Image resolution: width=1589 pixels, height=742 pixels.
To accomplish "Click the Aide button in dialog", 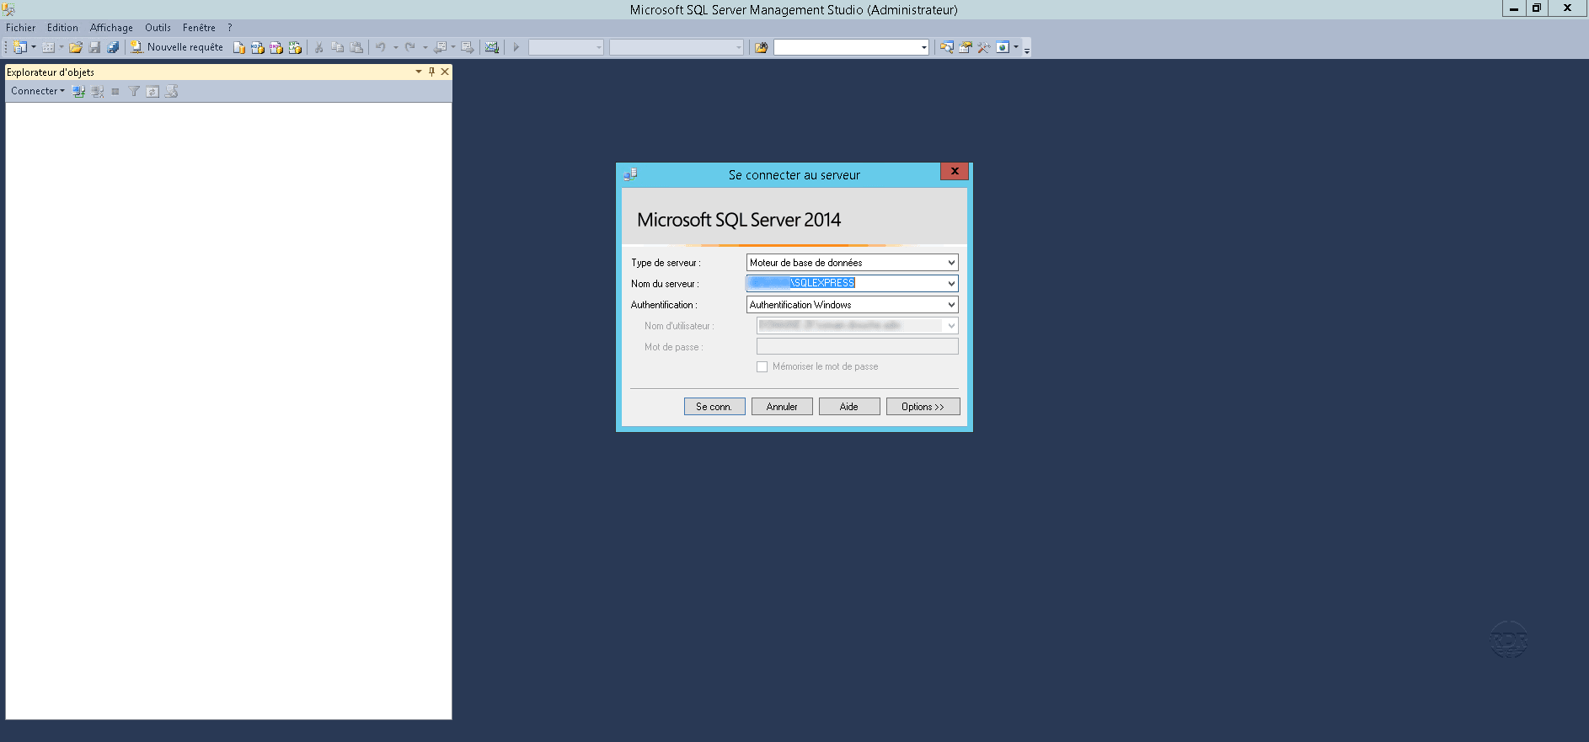I will (849, 407).
